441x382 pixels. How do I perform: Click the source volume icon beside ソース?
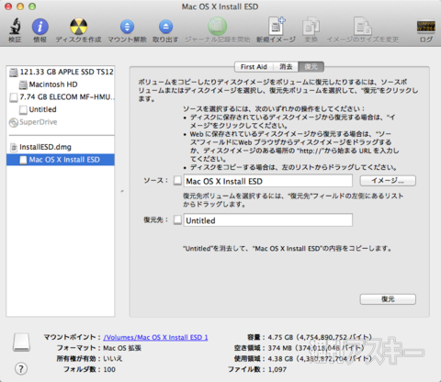pos(177,180)
